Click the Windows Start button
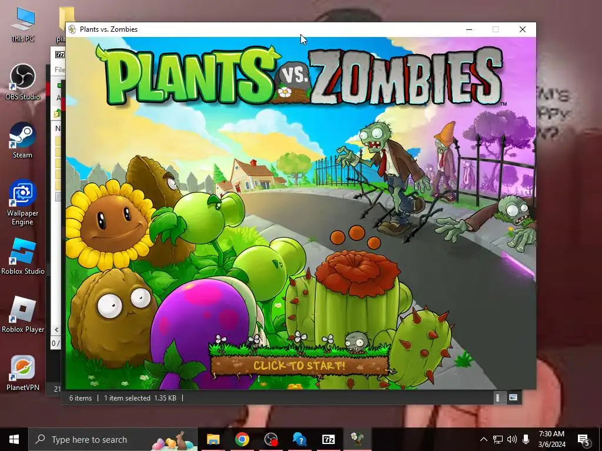The width and height of the screenshot is (602, 451). tap(14, 439)
